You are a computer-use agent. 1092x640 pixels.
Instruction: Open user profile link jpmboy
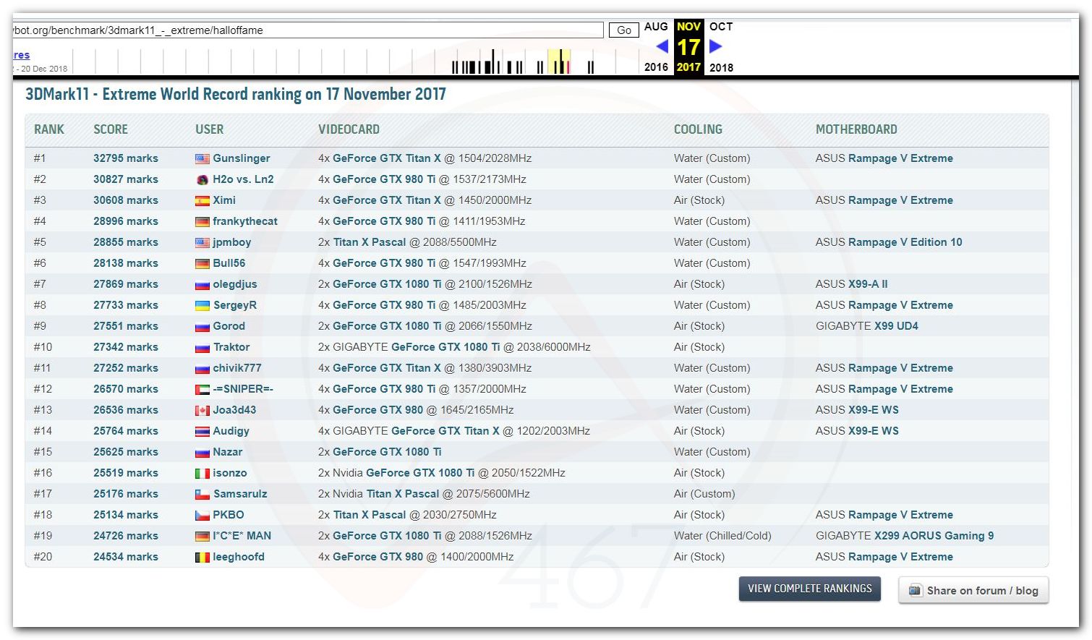[231, 242]
